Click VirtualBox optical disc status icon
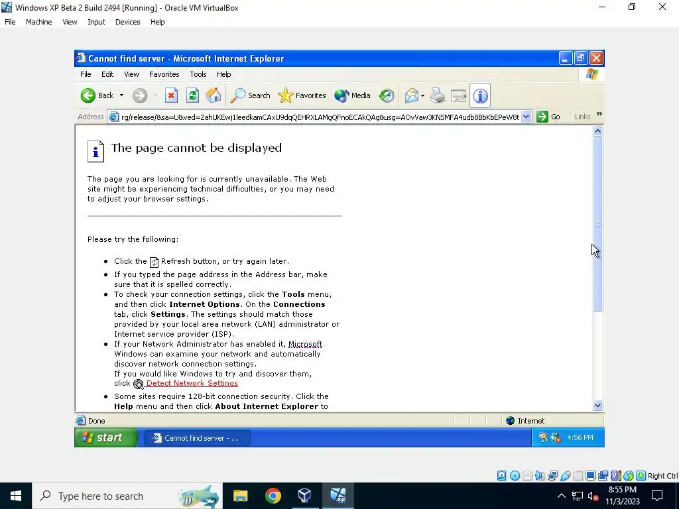Screen dimensions: 679x509 515,476
